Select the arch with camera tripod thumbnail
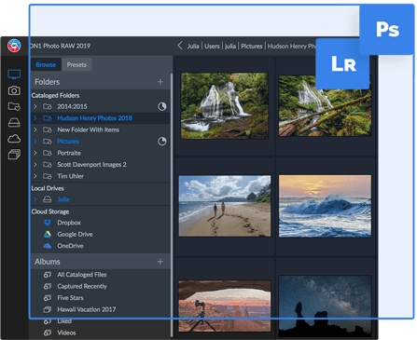 pyautogui.click(x=225, y=306)
